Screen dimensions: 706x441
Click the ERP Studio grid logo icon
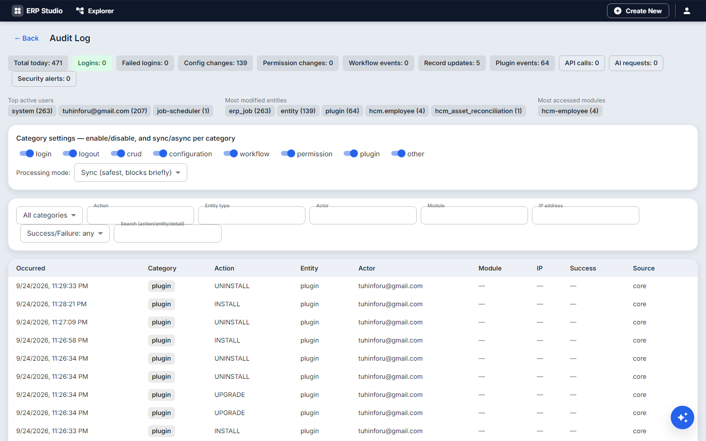18,11
